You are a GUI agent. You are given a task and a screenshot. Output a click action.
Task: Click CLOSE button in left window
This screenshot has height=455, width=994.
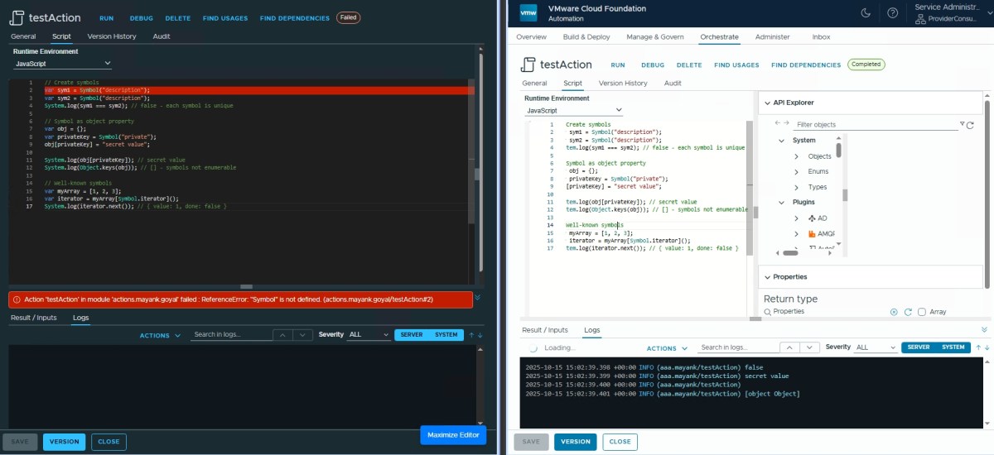[x=109, y=442]
